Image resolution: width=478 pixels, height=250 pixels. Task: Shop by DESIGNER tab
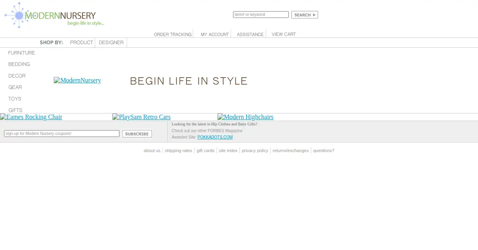tap(111, 43)
